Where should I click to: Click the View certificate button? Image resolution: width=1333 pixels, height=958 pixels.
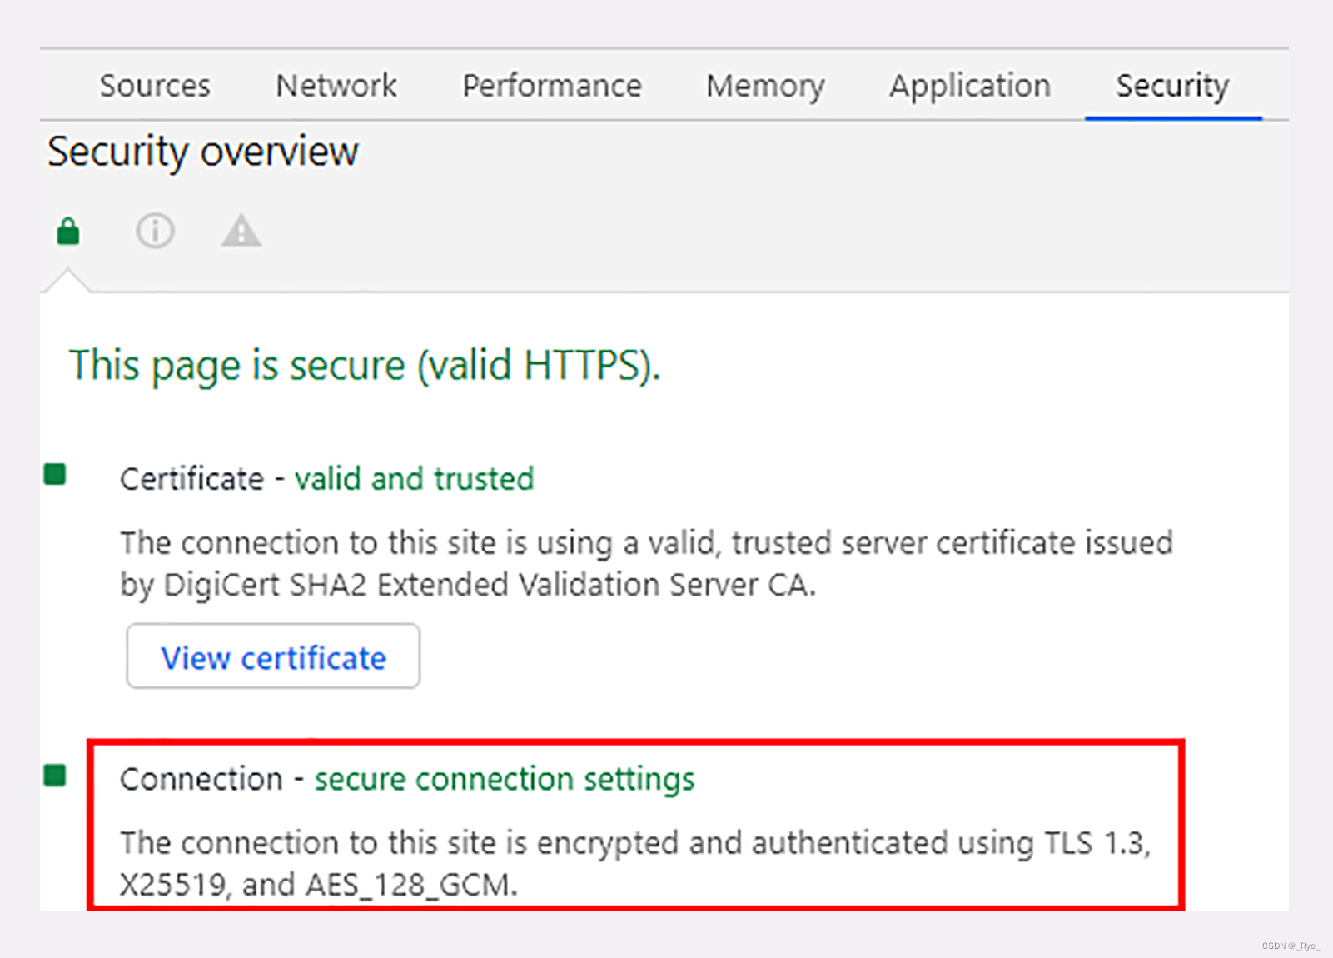point(273,657)
